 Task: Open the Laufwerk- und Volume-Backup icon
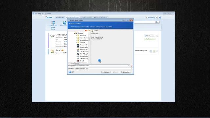coord(53,23)
